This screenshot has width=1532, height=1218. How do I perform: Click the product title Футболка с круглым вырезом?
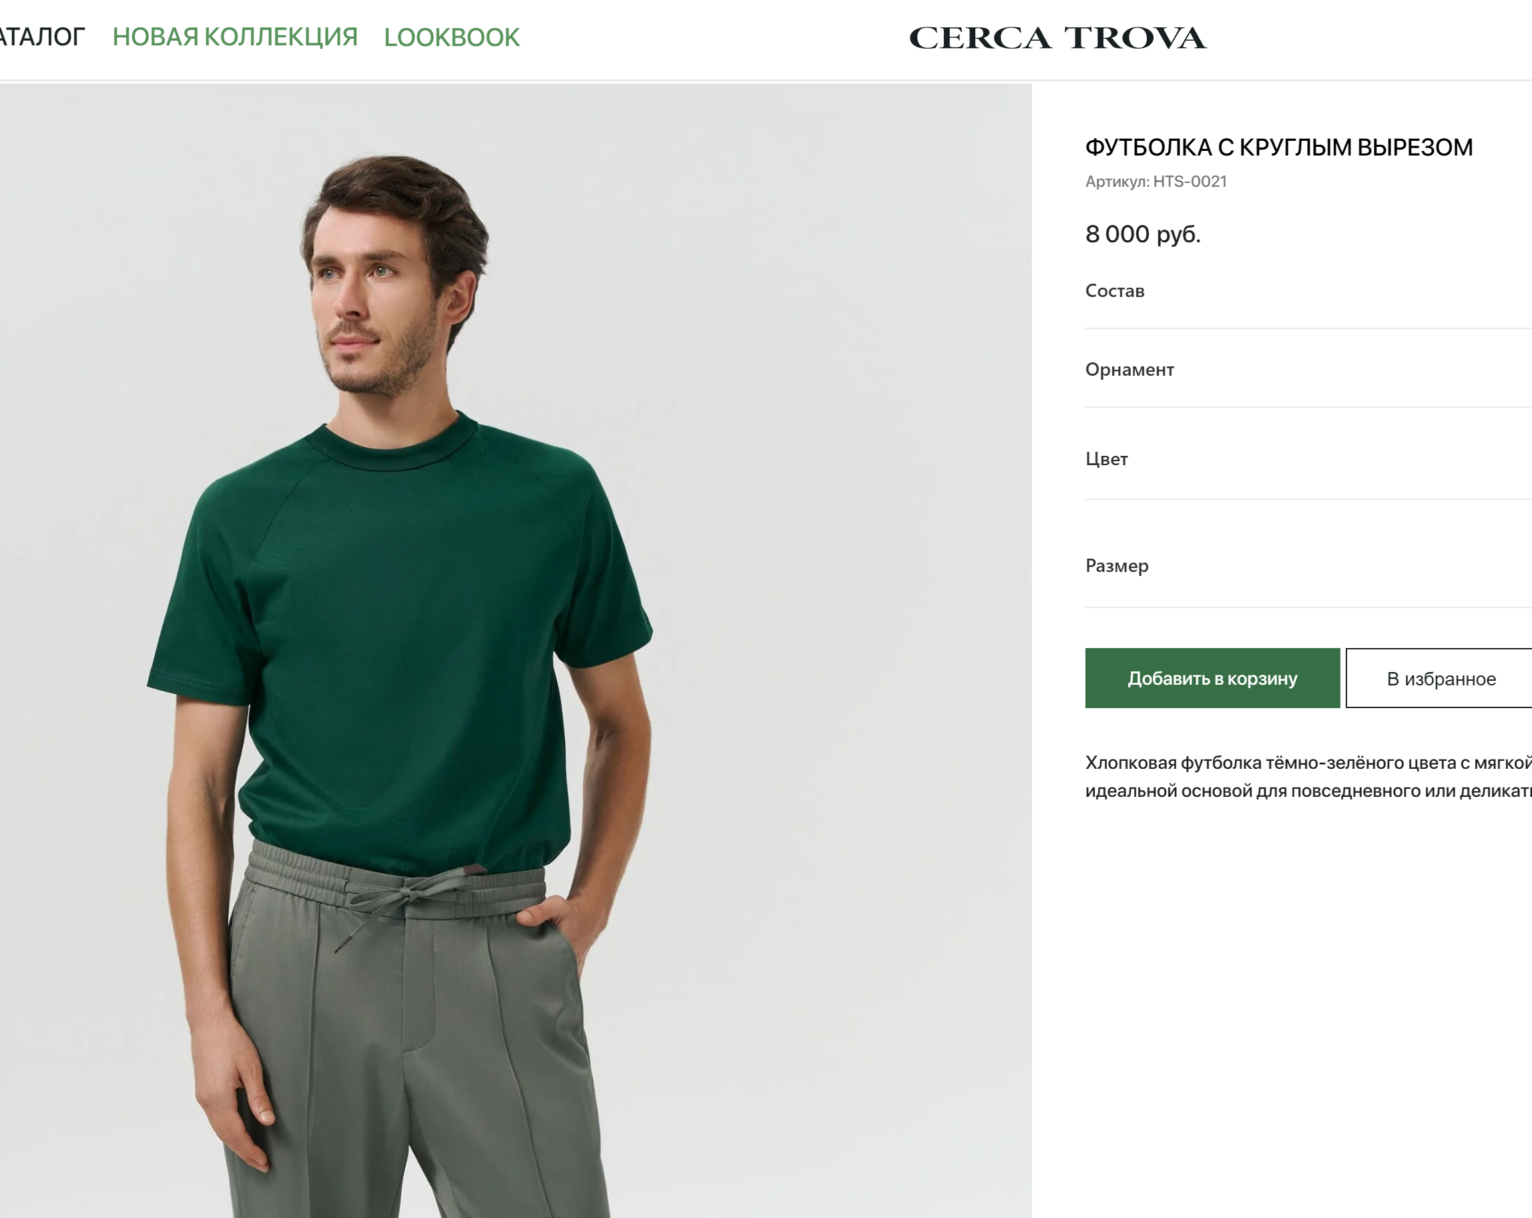click(1278, 147)
